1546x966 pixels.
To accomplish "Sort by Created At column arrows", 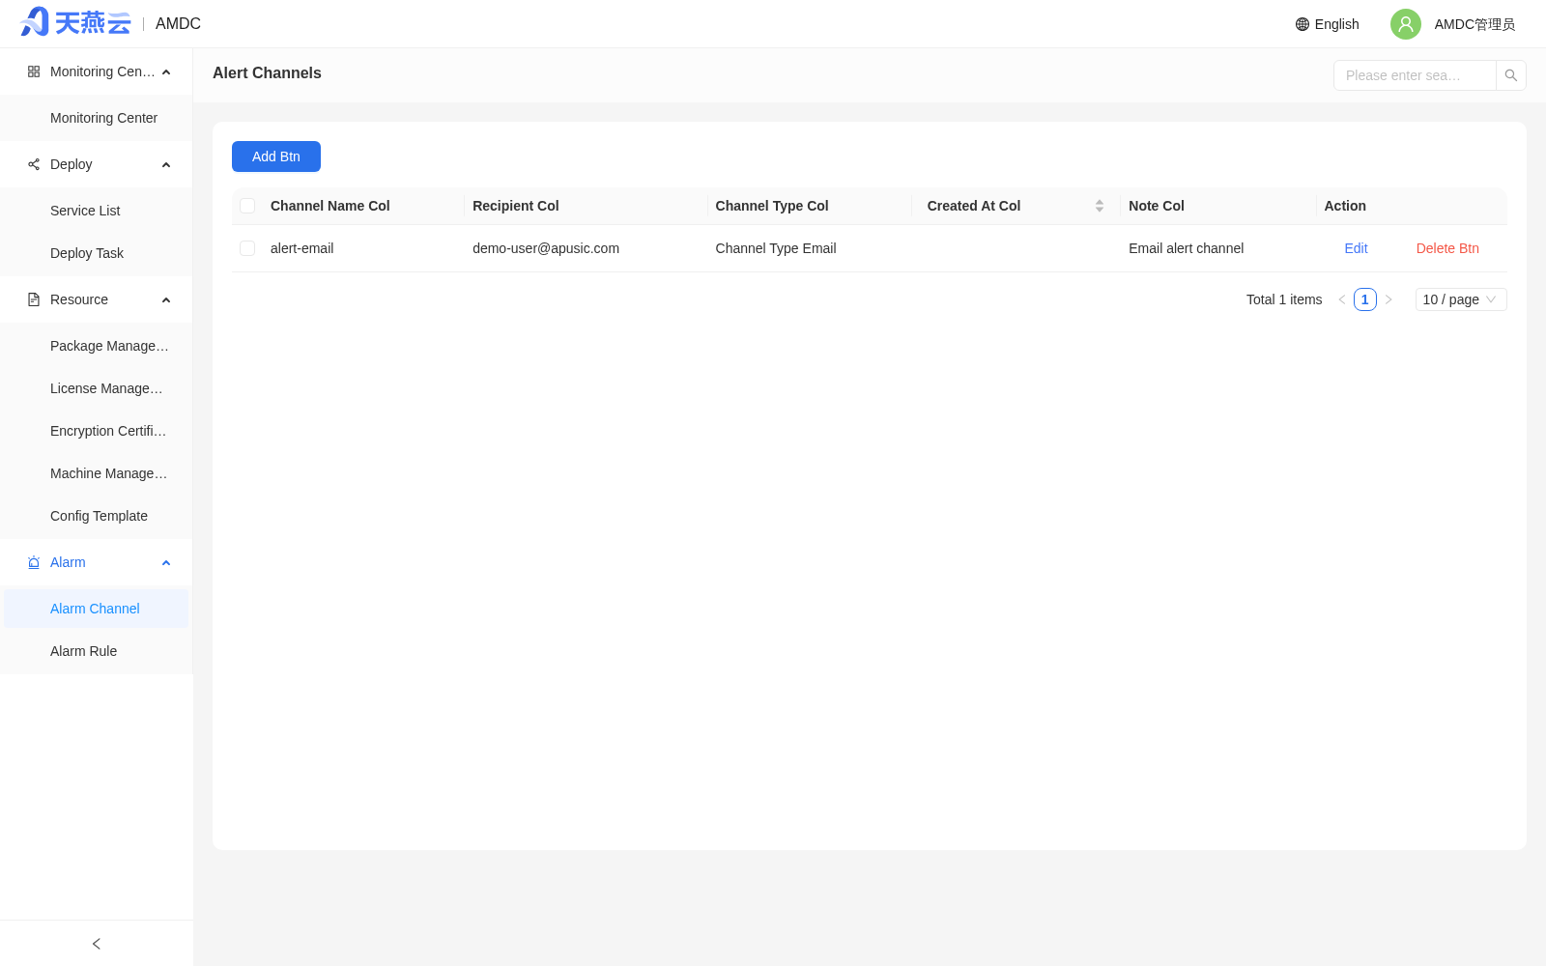I will tap(1100, 206).
